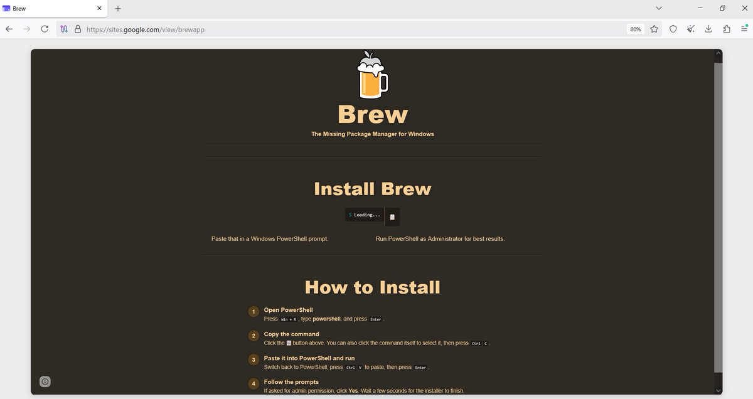The height and width of the screenshot is (399, 753).
Task: Click "Paste it into PowerShell and run" title
Action: [x=309, y=358]
